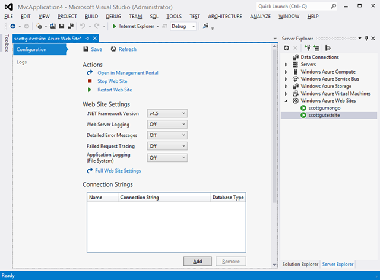Select scottgumongo web site in tree
Image resolution: width=380 pixels, height=280 pixels.
324,108
